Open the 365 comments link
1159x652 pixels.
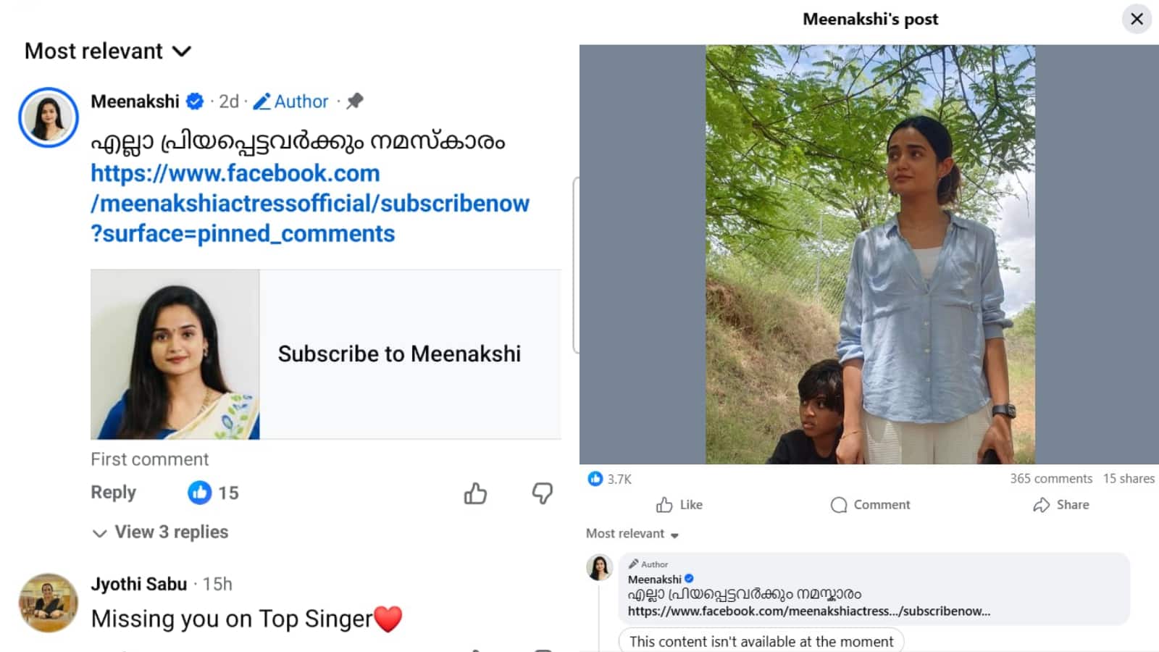pos(1051,479)
